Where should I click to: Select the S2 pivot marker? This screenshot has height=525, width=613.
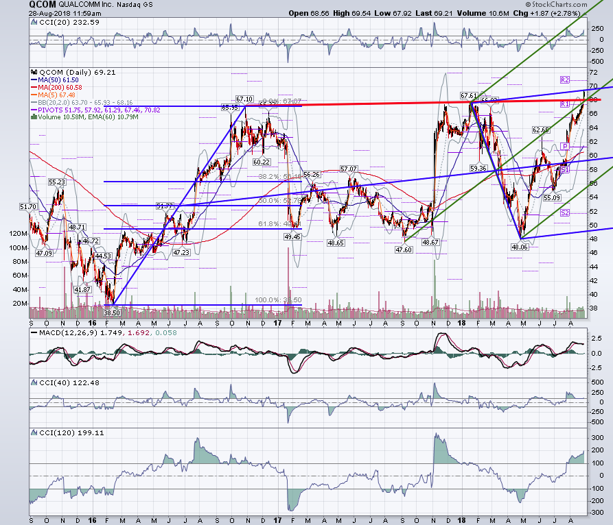[x=565, y=212]
